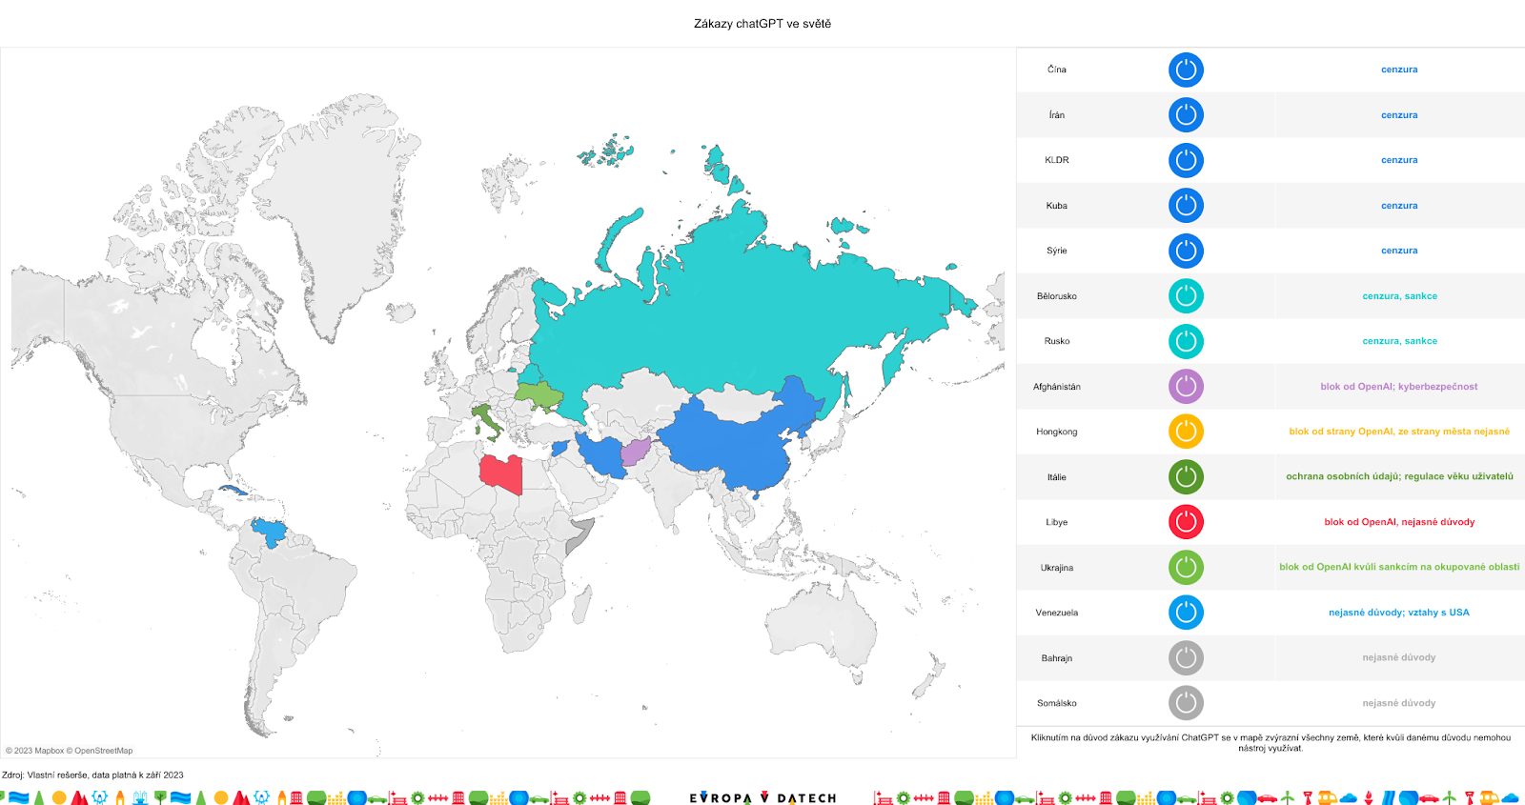Image resolution: width=1525 pixels, height=805 pixels.
Task: Click the Somálsko country label
Action: (x=1057, y=703)
